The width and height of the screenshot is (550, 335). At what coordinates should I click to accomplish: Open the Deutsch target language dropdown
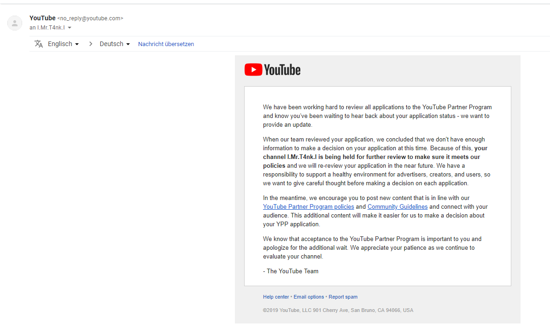115,44
